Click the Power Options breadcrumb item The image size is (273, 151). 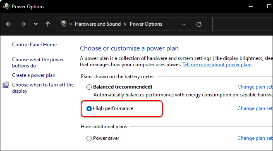[146, 24]
